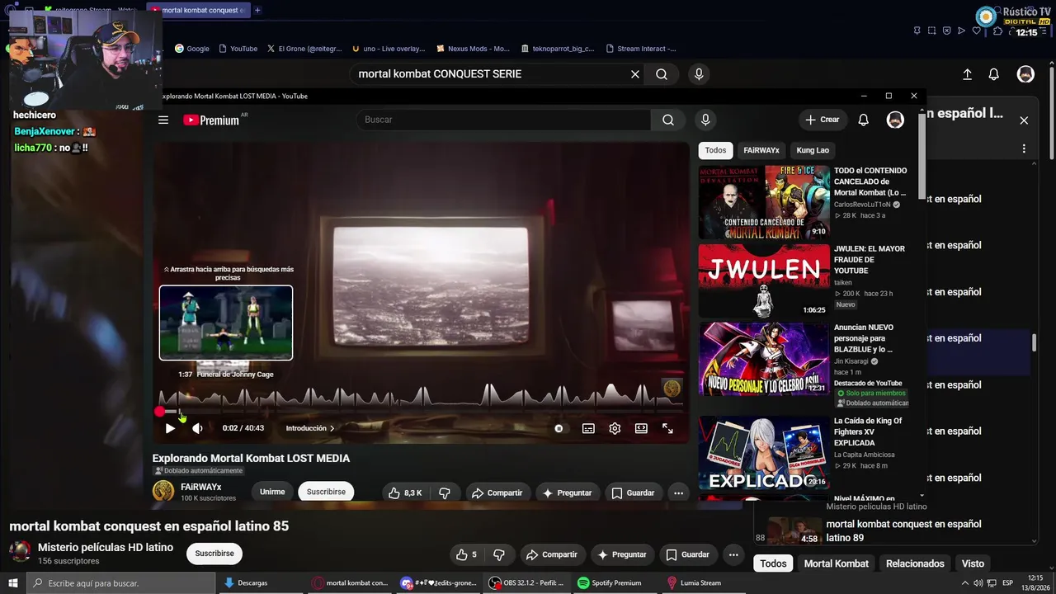Mute the video volume speaker icon

(x=197, y=428)
